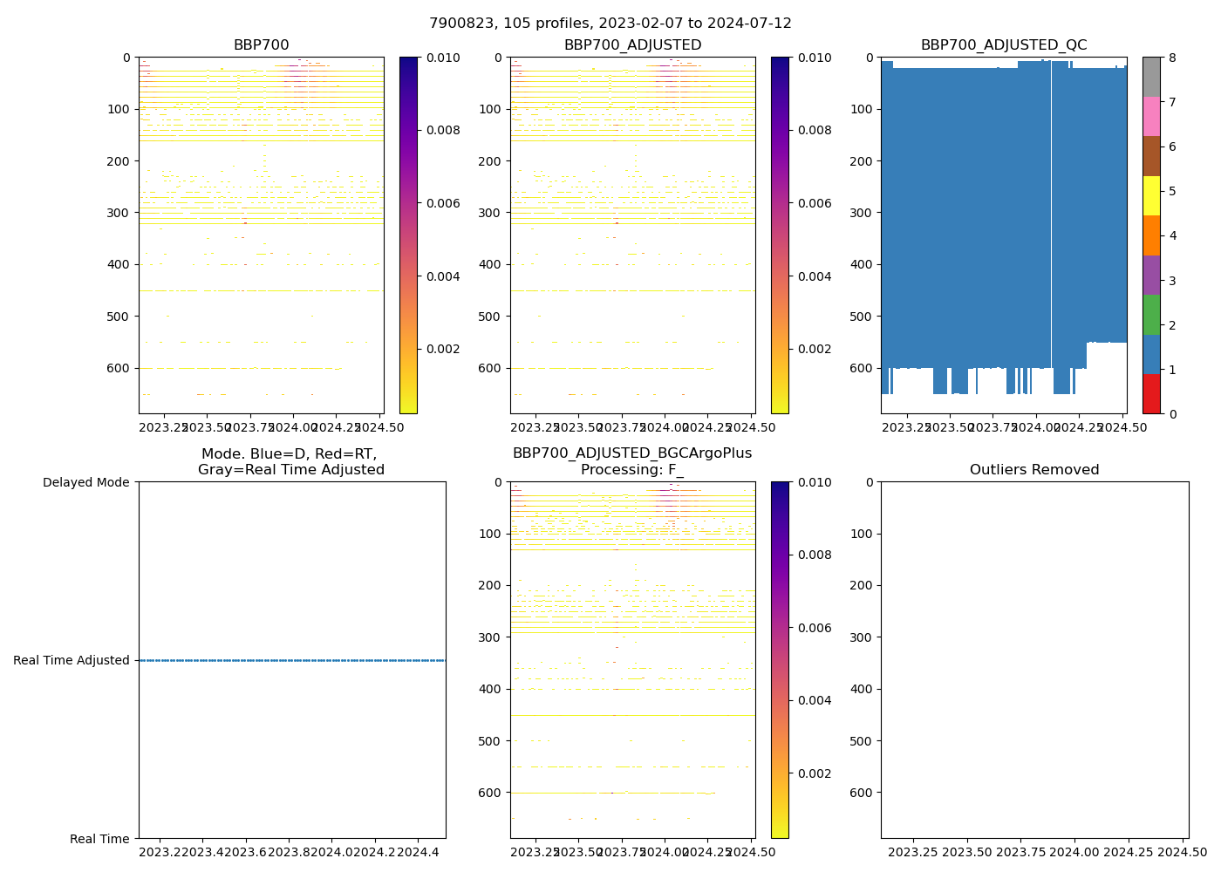Screen dimensions: 1221x872
Task: Select the yellow segment of the QC colorbar
Action: click(1151, 195)
